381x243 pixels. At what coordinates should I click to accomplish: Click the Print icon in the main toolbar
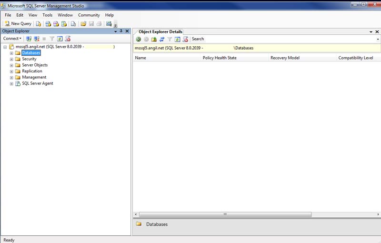(99, 23)
